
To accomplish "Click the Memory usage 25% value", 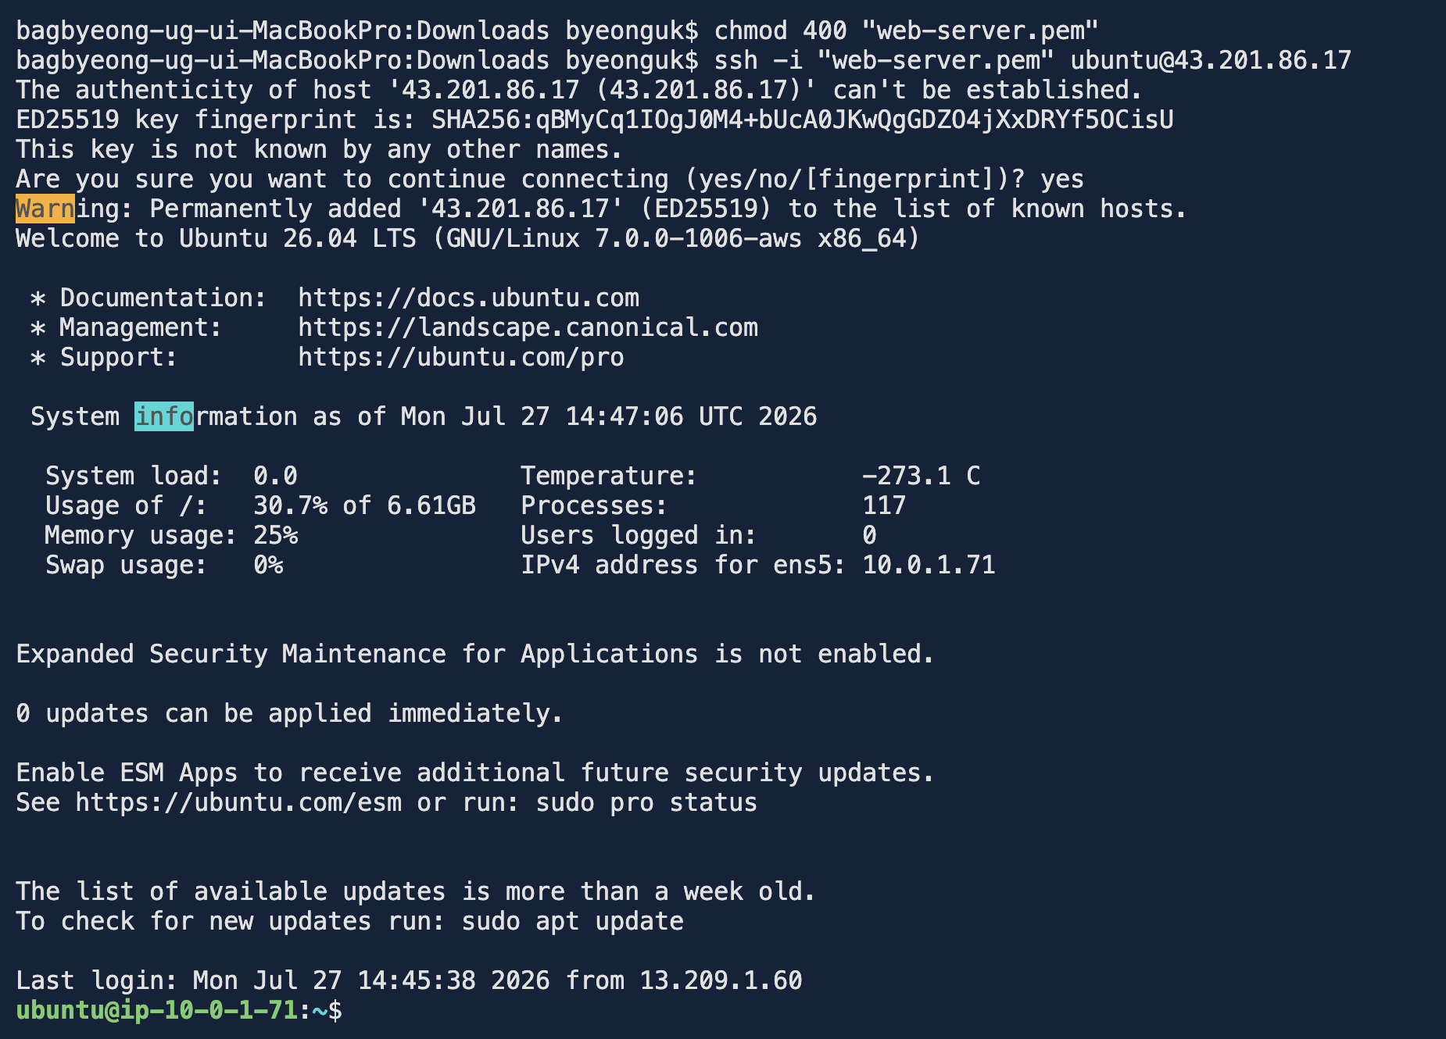I will pos(276,535).
